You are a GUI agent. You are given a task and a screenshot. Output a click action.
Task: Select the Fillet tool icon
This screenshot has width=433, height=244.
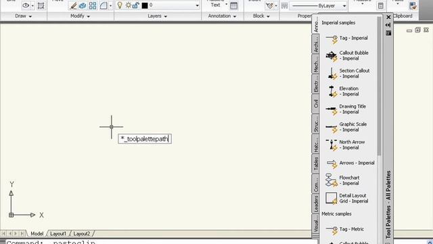tap(104, 5)
